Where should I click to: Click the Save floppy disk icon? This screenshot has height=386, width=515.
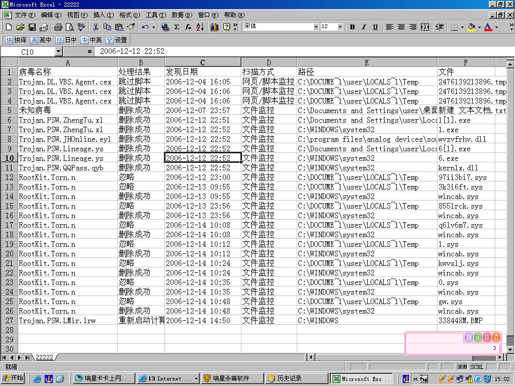click(x=32, y=27)
